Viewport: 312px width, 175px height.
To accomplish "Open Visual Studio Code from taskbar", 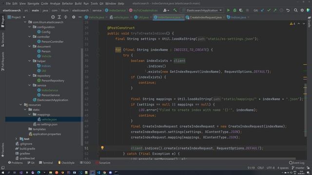I will 98,173.
